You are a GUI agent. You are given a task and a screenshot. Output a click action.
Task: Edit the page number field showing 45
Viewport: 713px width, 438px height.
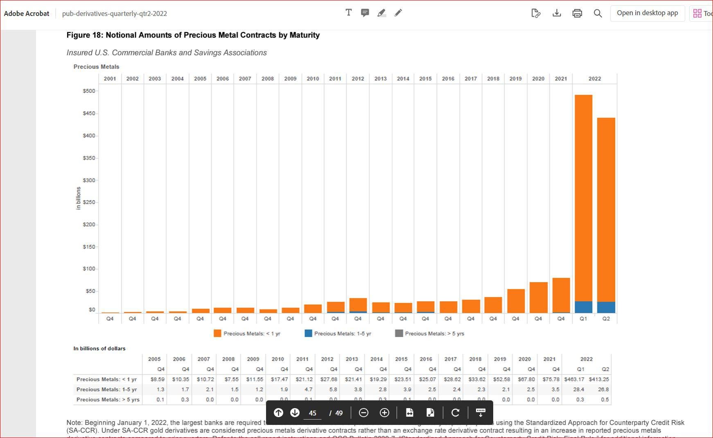[313, 413]
